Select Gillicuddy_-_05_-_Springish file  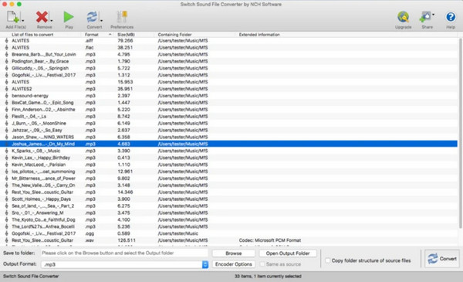click(x=229, y=68)
